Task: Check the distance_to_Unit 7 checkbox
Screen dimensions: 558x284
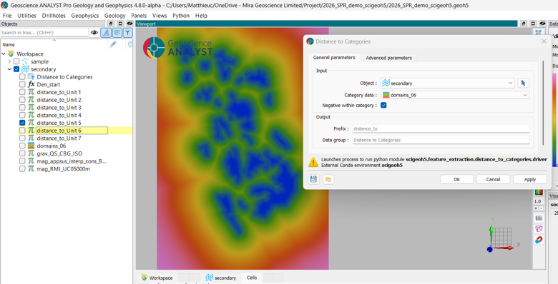Action: (22, 138)
